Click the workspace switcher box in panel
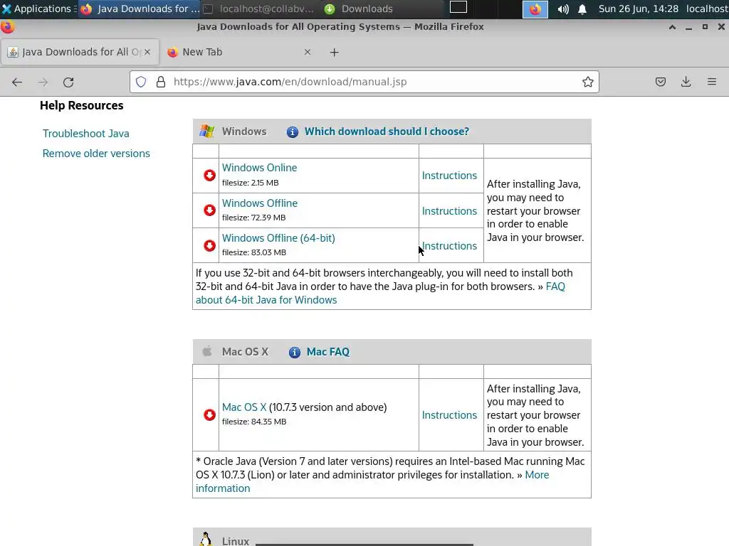Image resolution: width=729 pixels, height=546 pixels. tap(458, 7)
